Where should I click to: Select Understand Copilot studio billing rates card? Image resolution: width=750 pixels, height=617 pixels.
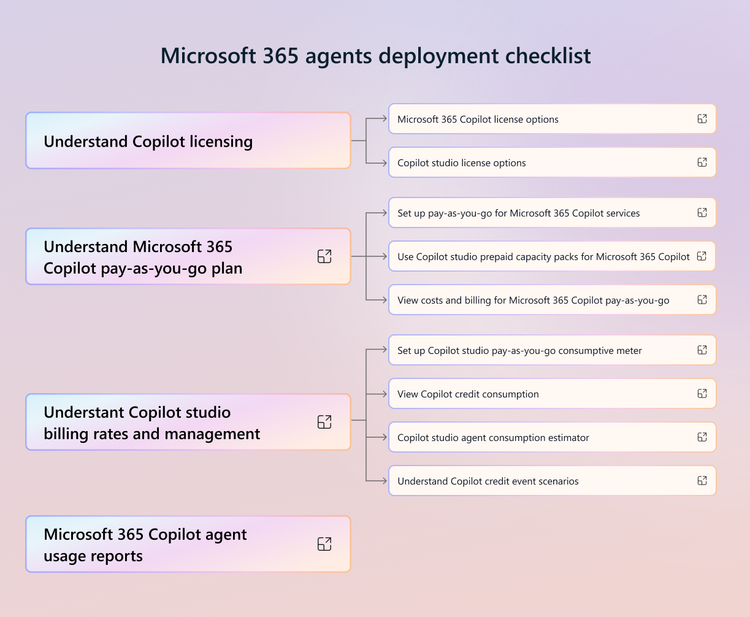click(188, 422)
